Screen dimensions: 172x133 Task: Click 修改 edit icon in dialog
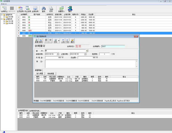pos(41,41)
